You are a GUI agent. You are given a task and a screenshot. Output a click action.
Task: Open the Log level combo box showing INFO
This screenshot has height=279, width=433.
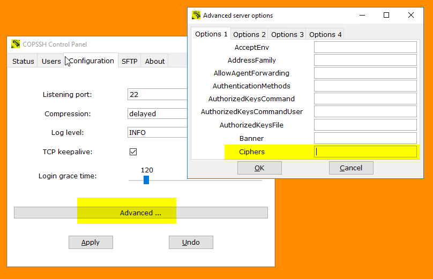[x=157, y=132]
